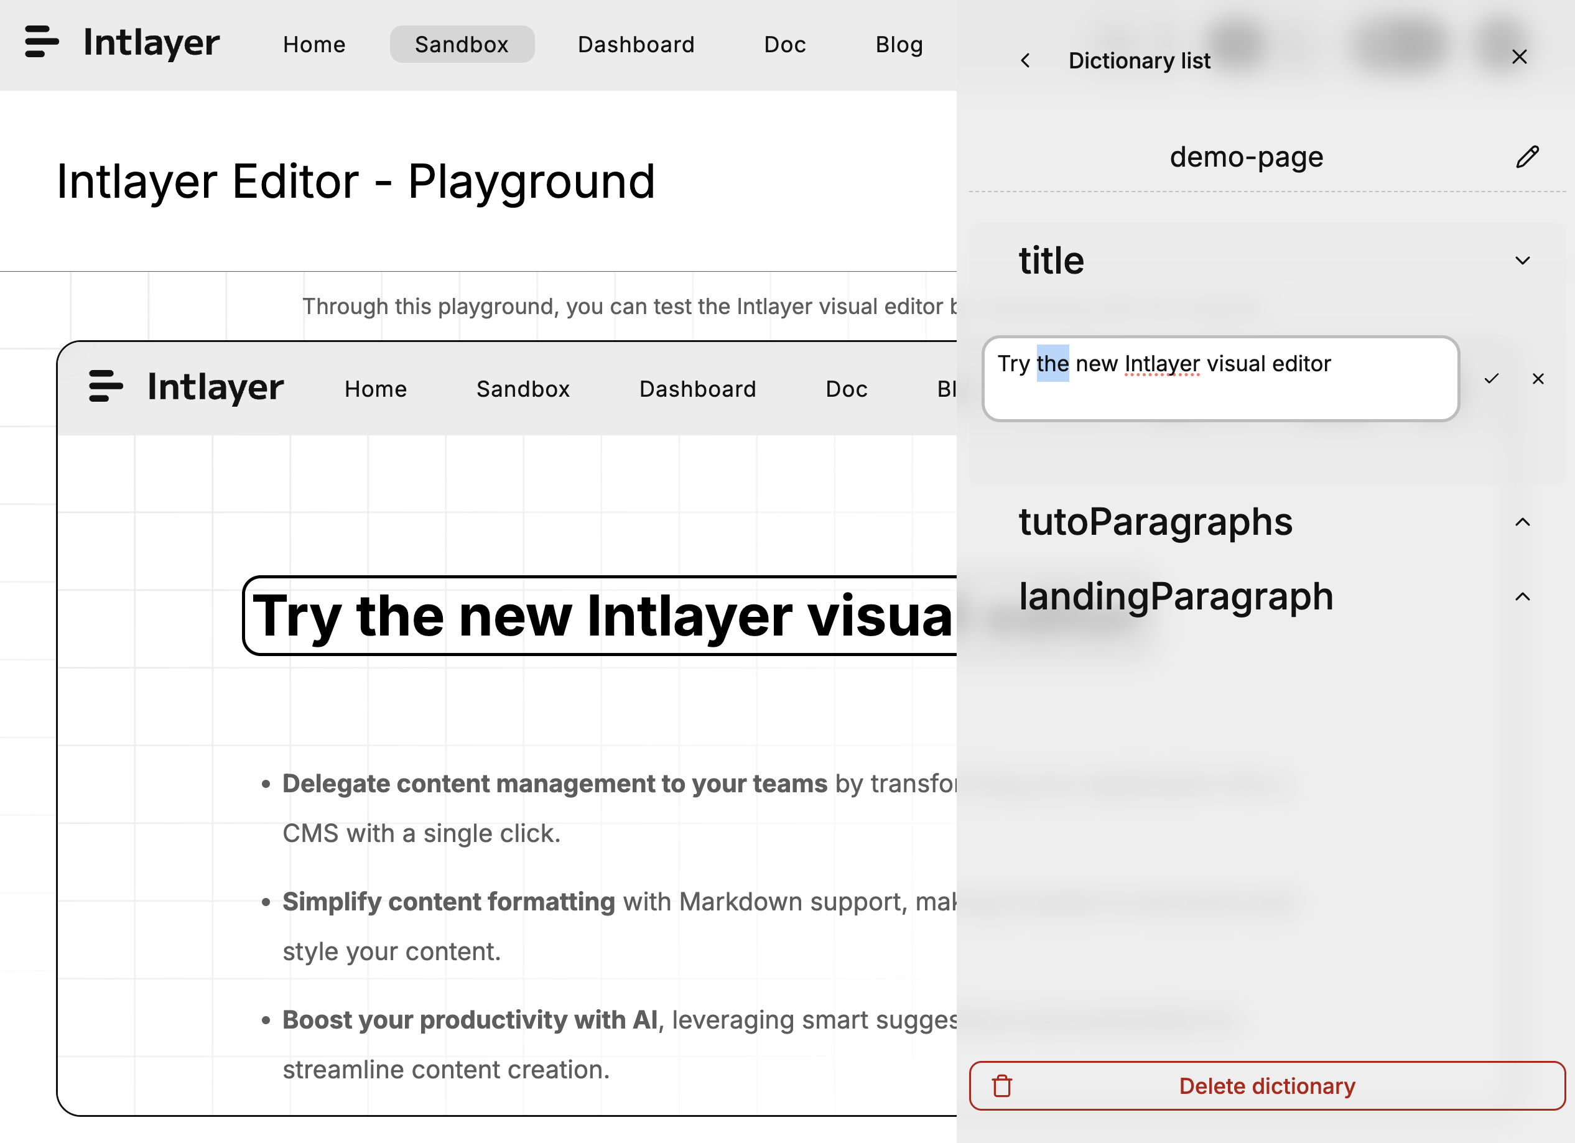Click Dashboard in embedded preview navbar
Image resolution: width=1575 pixels, height=1143 pixels.
click(697, 389)
